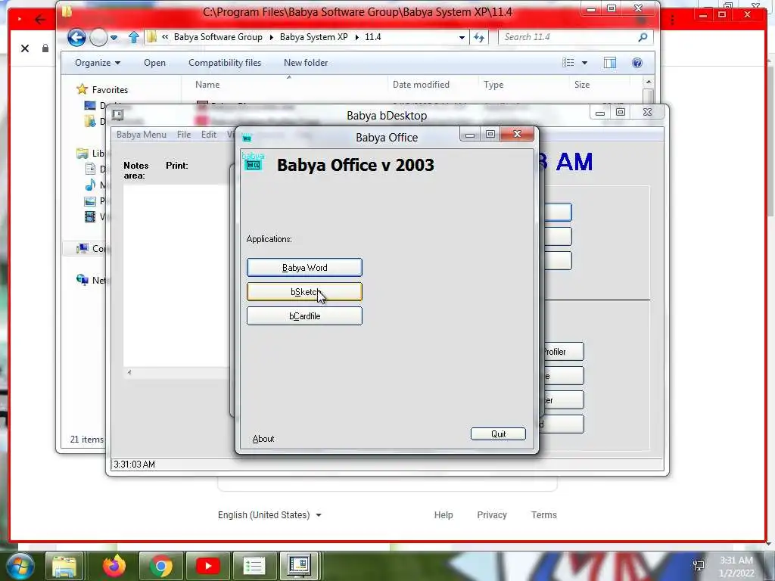Launch Babya Word from Babya Office
This screenshot has width=775, height=581.
pos(304,267)
